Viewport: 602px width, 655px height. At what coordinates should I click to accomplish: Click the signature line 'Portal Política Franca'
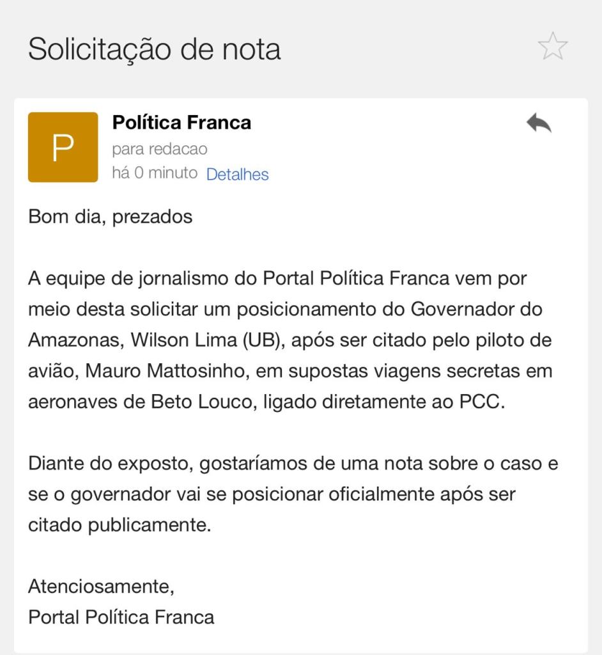tap(121, 617)
